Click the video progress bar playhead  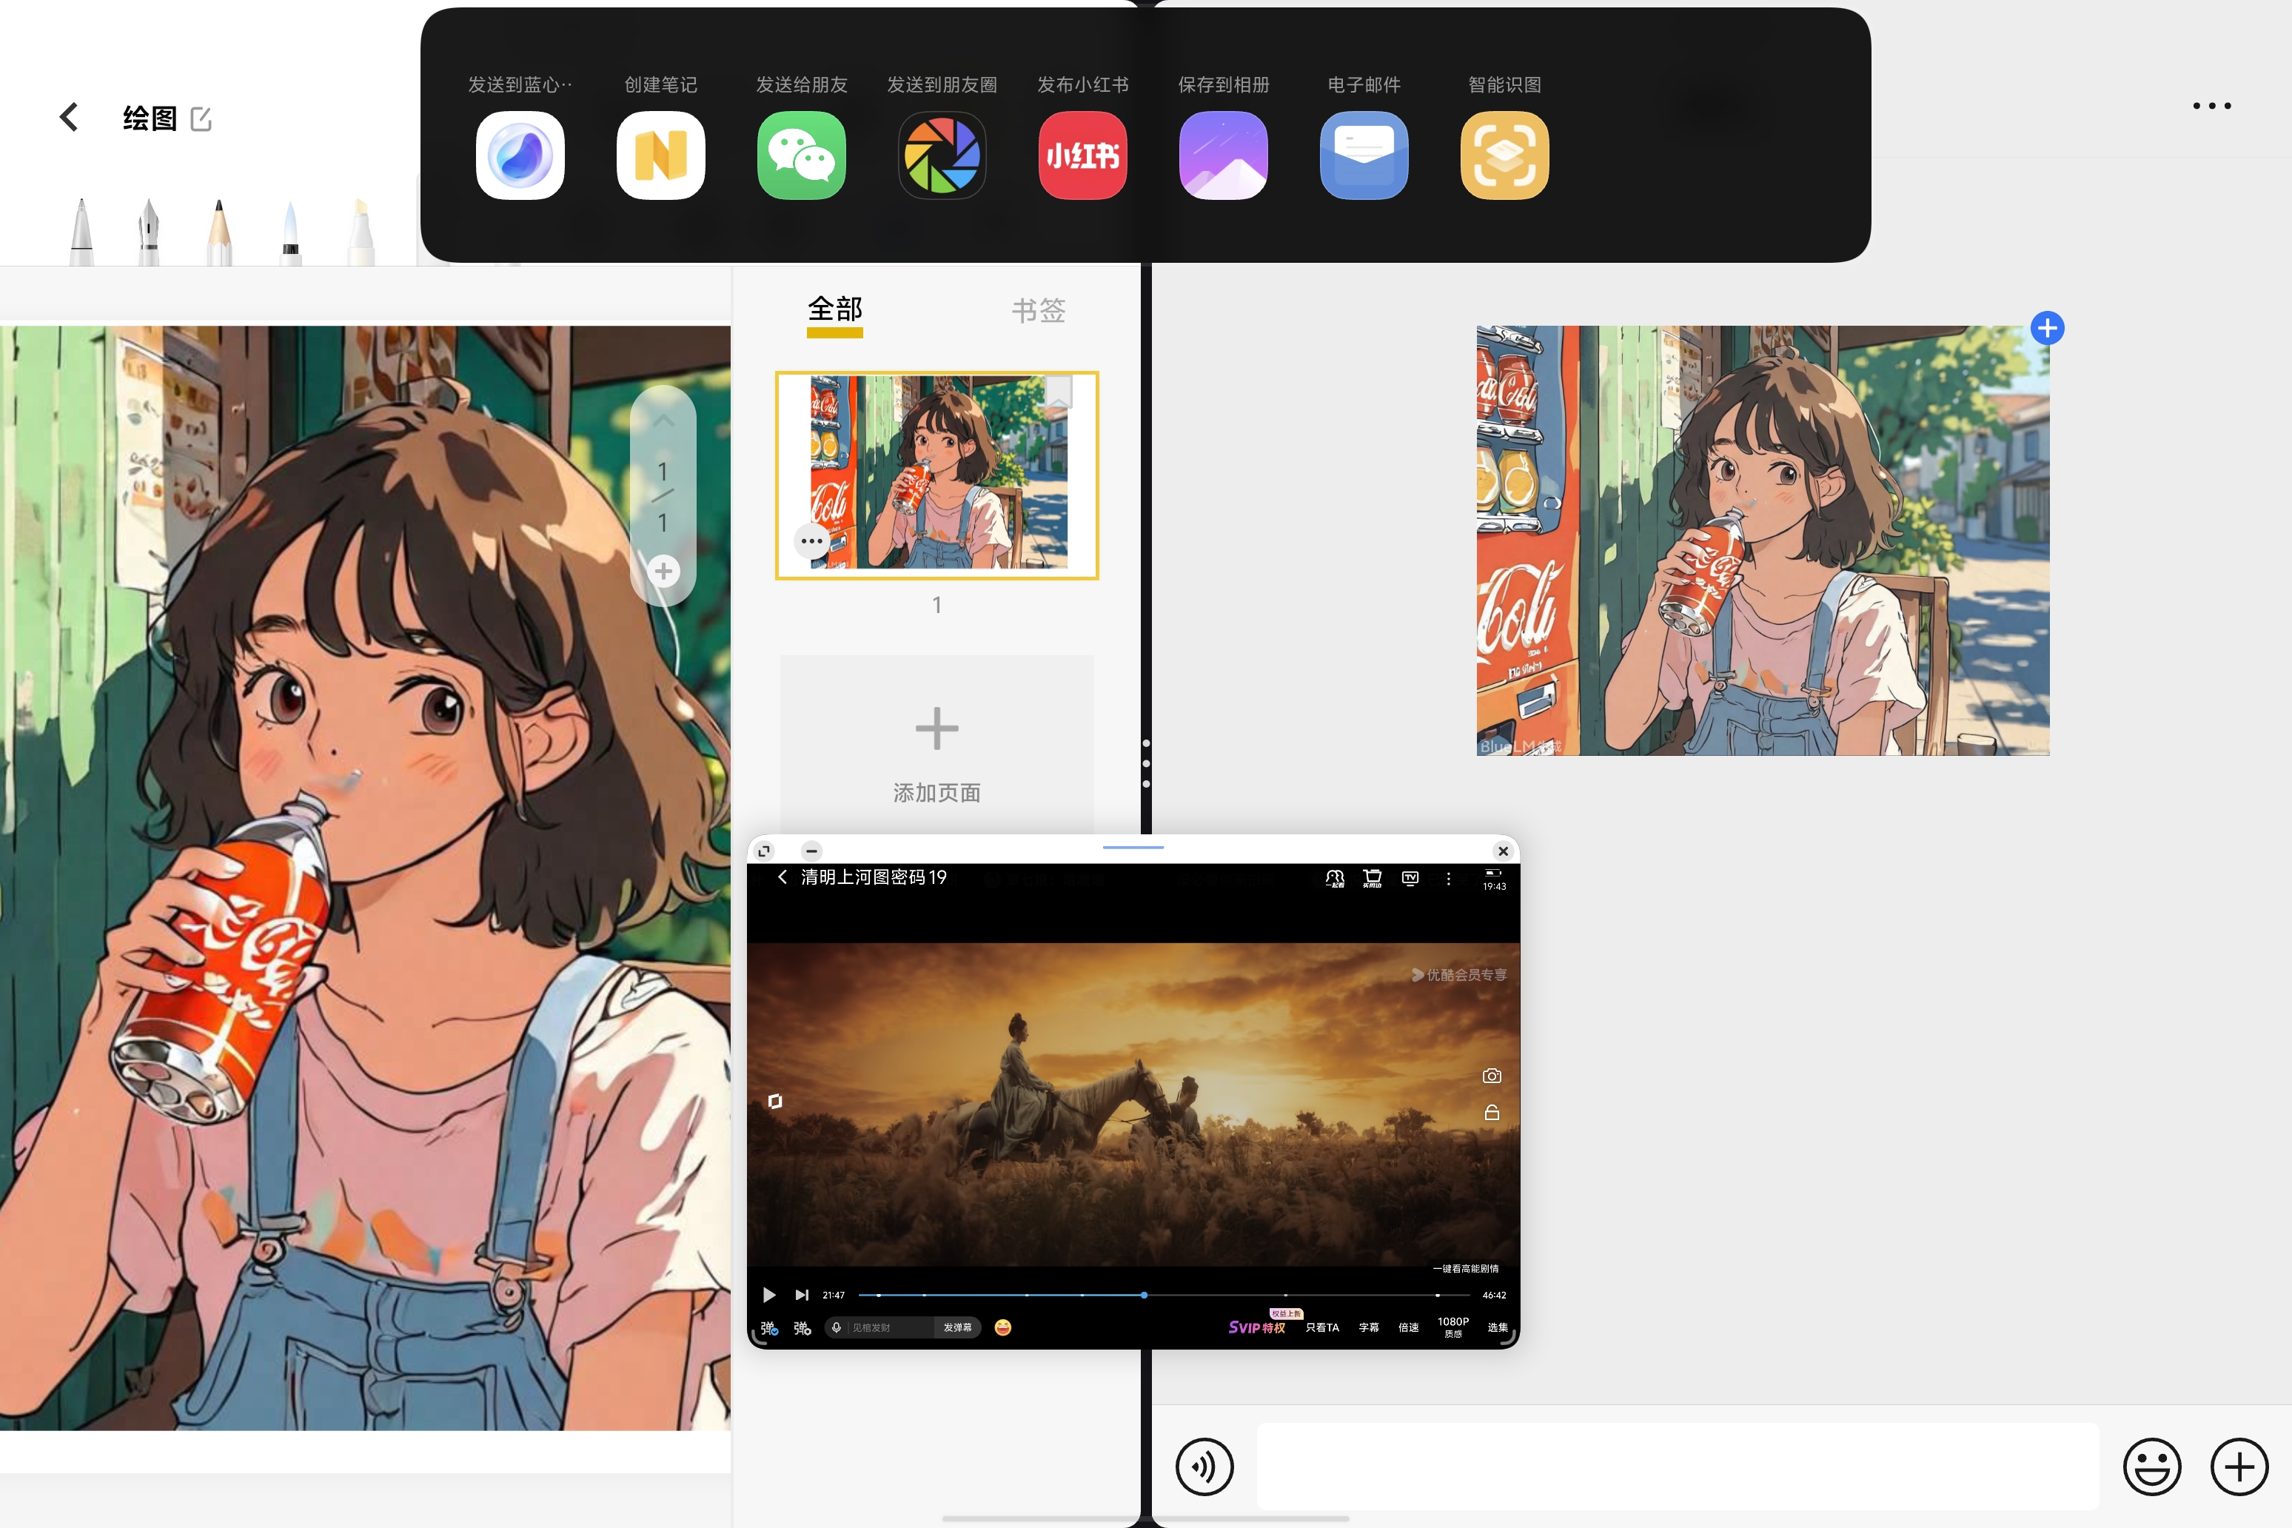tap(1144, 1295)
